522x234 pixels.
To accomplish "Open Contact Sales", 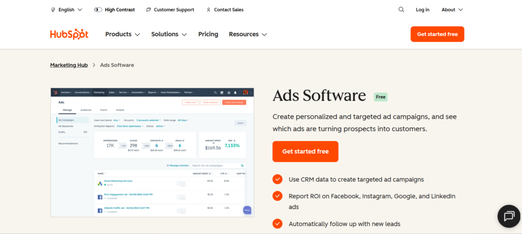I will coord(225,10).
